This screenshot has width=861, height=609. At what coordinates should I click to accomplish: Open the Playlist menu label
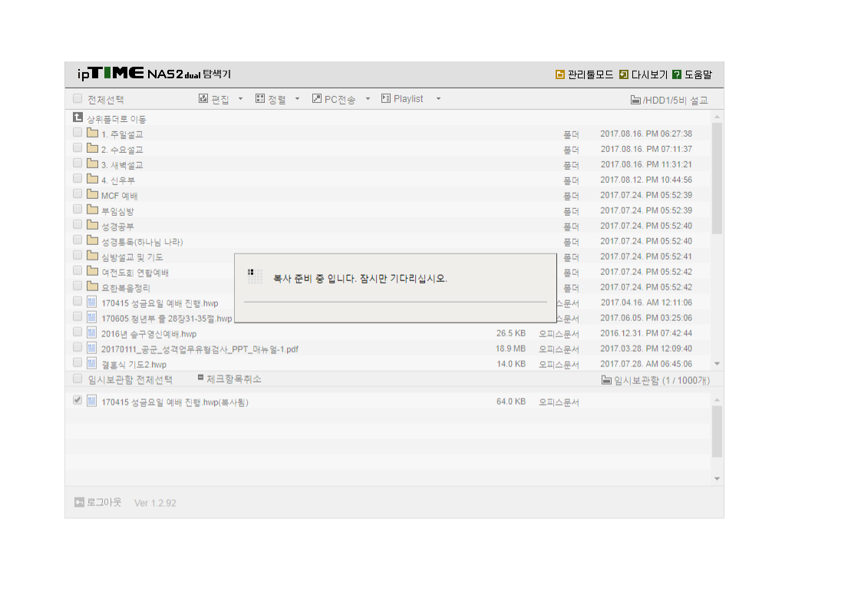(x=408, y=99)
